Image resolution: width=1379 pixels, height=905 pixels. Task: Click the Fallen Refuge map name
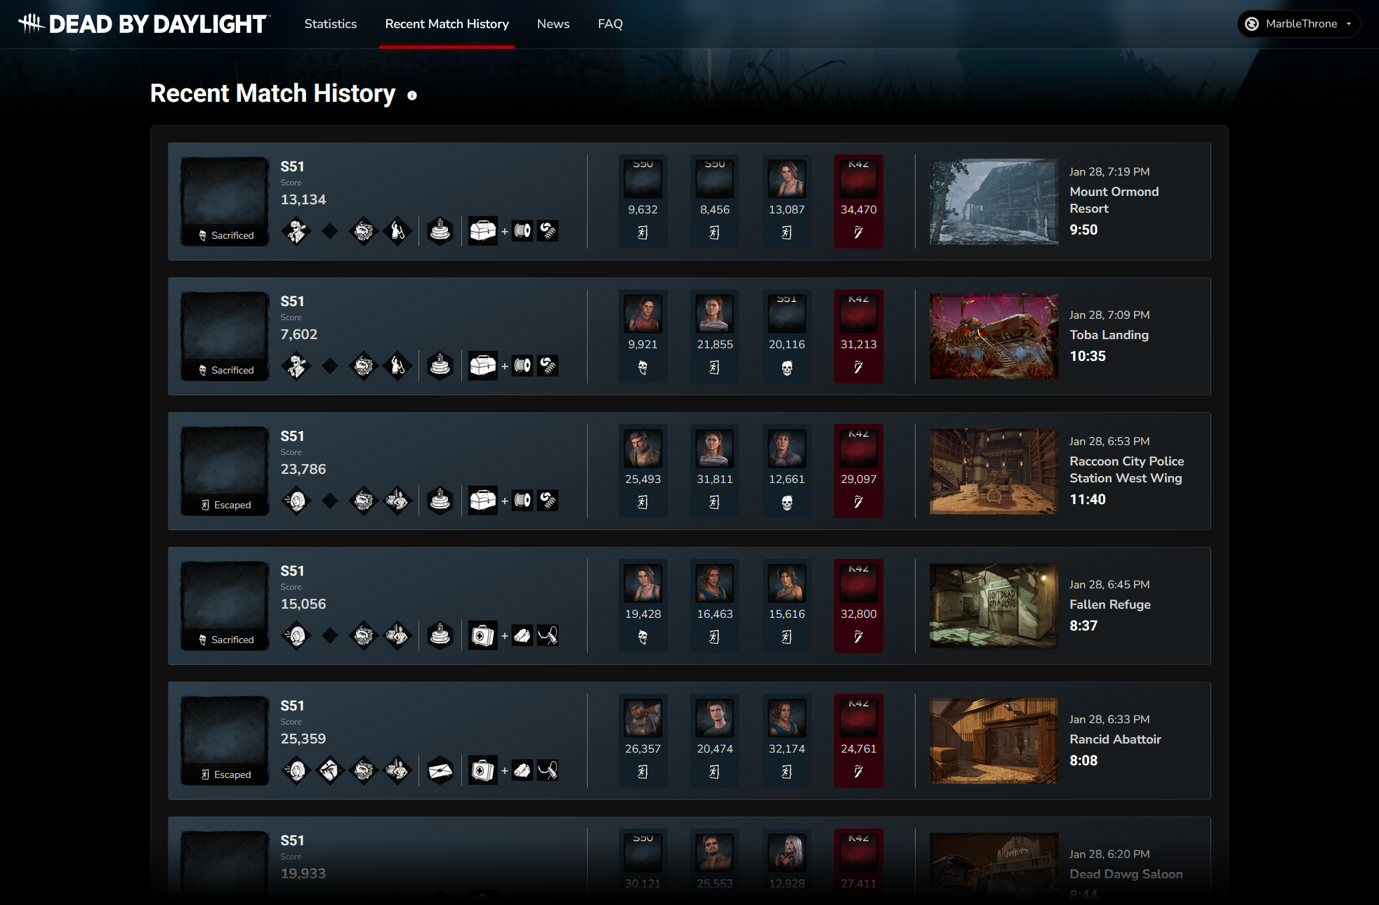[1110, 605]
